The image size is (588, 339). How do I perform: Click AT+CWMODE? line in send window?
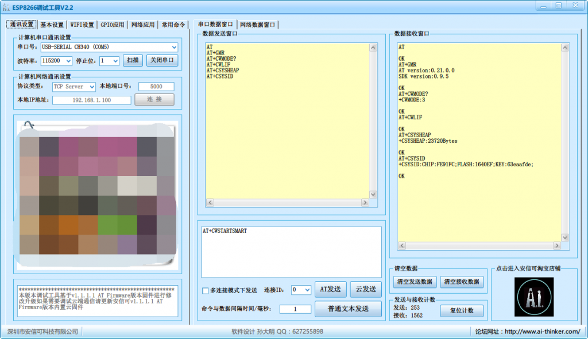[x=221, y=59]
